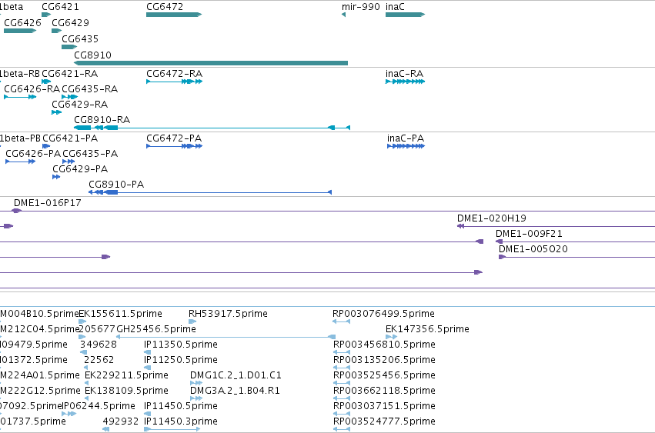Screen dimensions: 655x433
Task: Open the CG6429-PA protein label
Action: tap(80, 169)
